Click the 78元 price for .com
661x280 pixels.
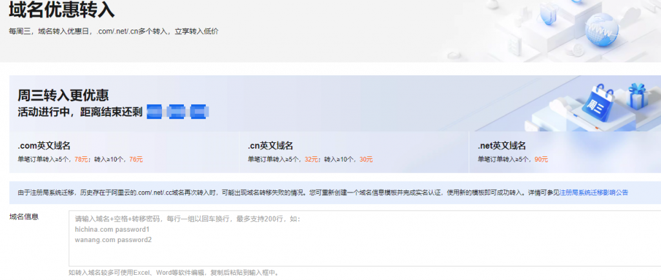81,159
